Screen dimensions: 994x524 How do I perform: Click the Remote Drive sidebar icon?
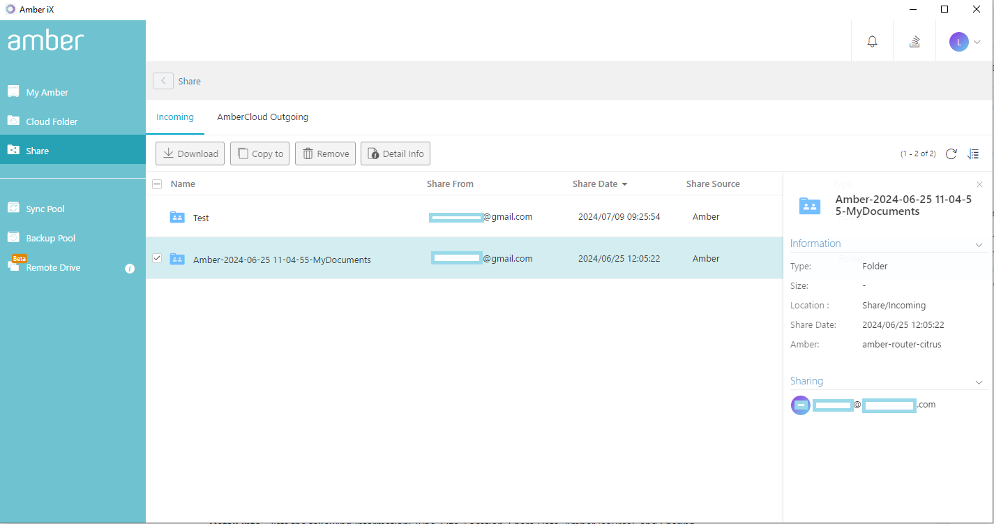[13, 266]
